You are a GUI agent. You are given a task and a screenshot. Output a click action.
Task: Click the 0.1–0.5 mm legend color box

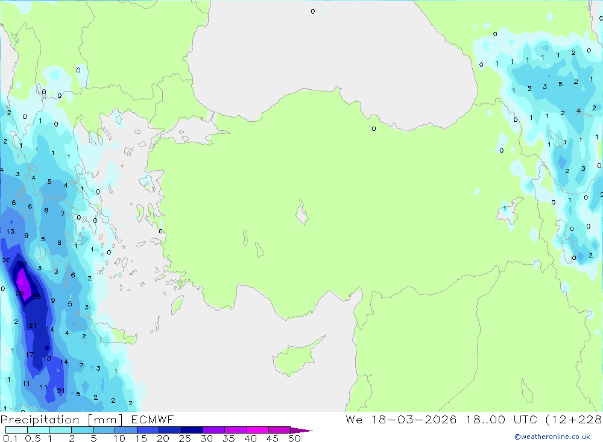point(16,430)
